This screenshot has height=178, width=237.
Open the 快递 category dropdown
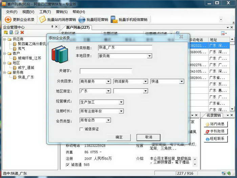pyautogui.click(x=181, y=82)
